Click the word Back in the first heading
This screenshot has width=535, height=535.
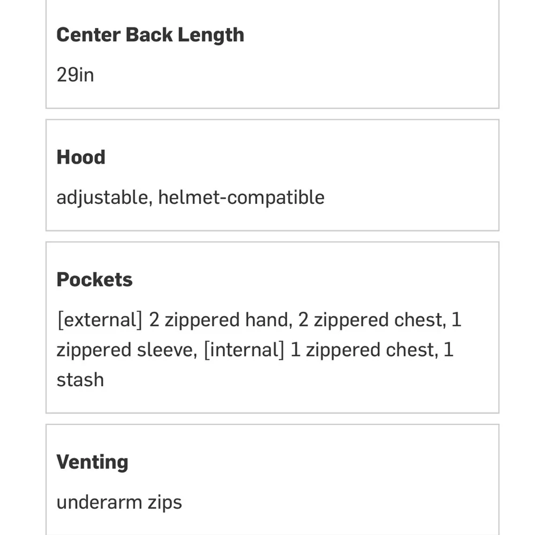pyautogui.click(x=149, y=35)
